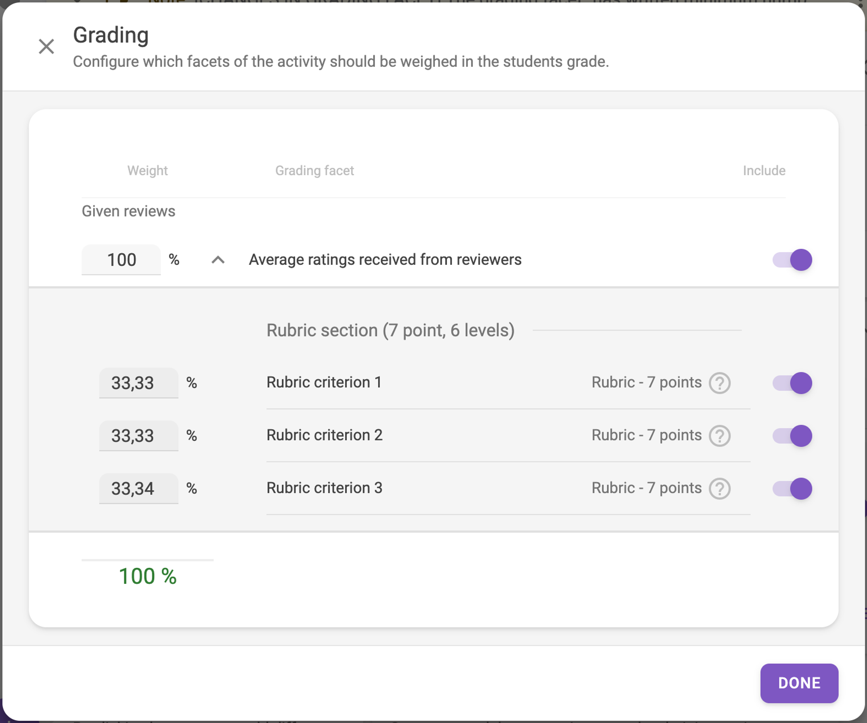
Task: Edit Rubric criterion 1 weight field
Action: tap(139, 383)
